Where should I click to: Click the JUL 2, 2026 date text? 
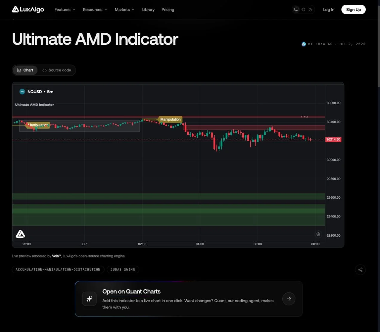pos(352,44)
